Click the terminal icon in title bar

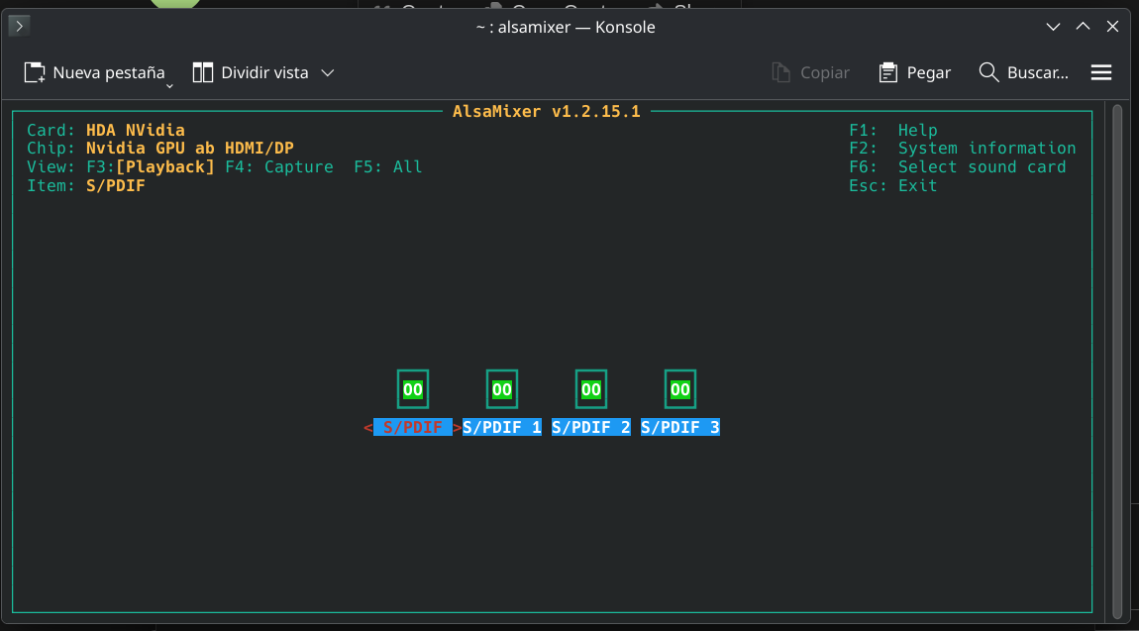point(21,27)
